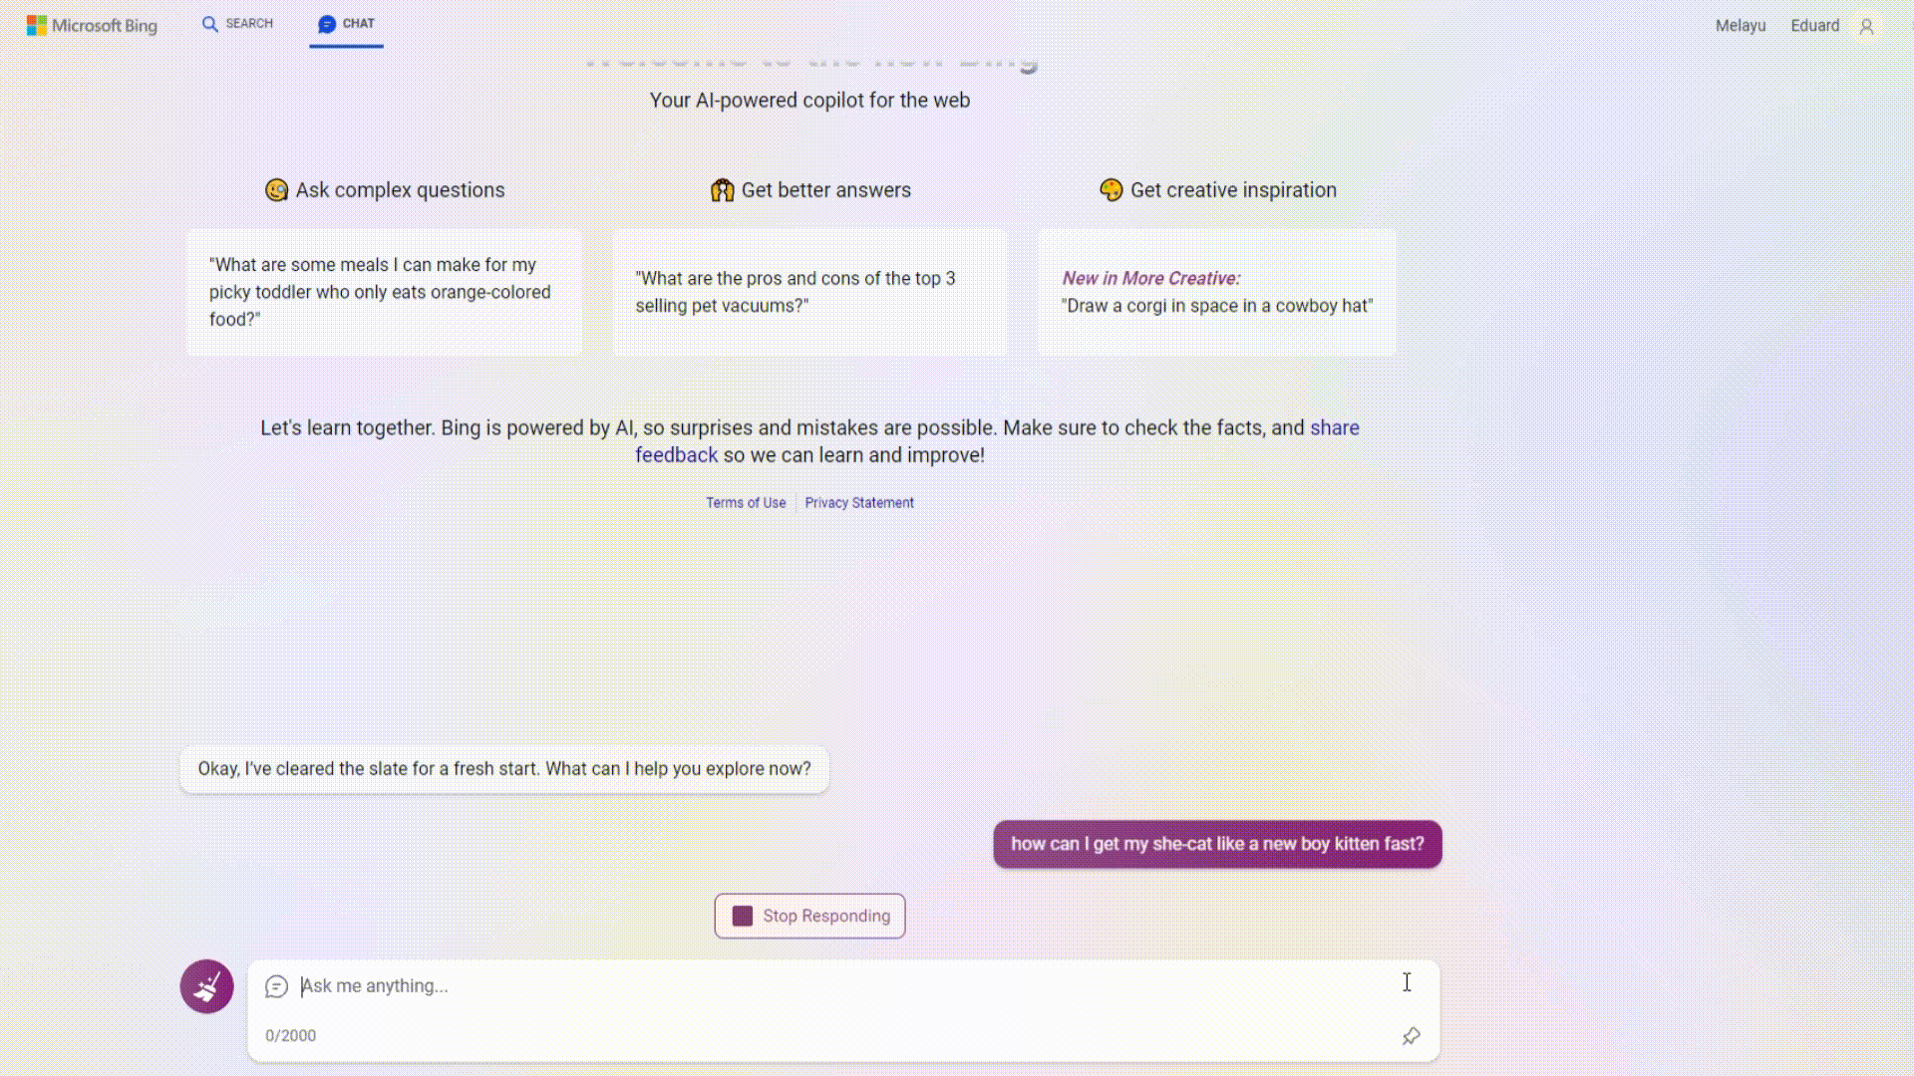Open the Terms of Use link
Image resolution: width=1914 pixels, height=1076 pixels.
pos(746,503)
